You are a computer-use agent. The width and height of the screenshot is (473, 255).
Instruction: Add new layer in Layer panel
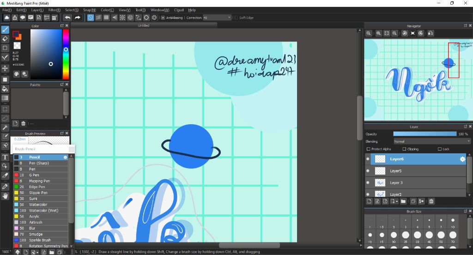[x=369, y=201]
